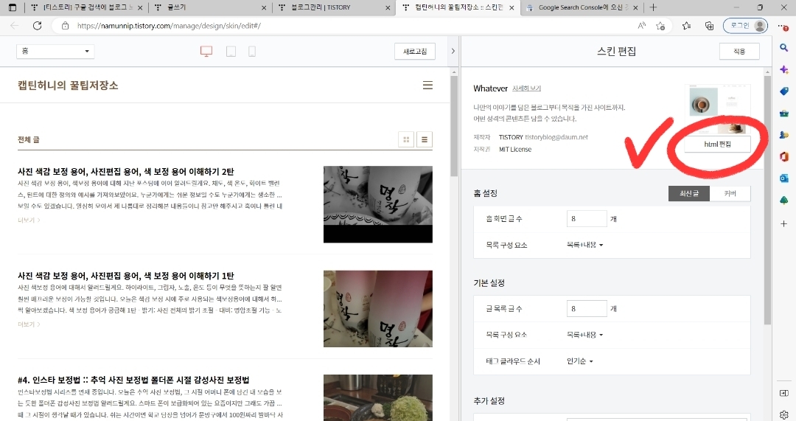Select the 최신글 home setting
The height and width of the screenshot is (421, 796).
(689, 193)
